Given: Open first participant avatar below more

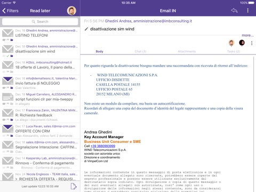Looking at the screenshot, I should coord(231,43).
